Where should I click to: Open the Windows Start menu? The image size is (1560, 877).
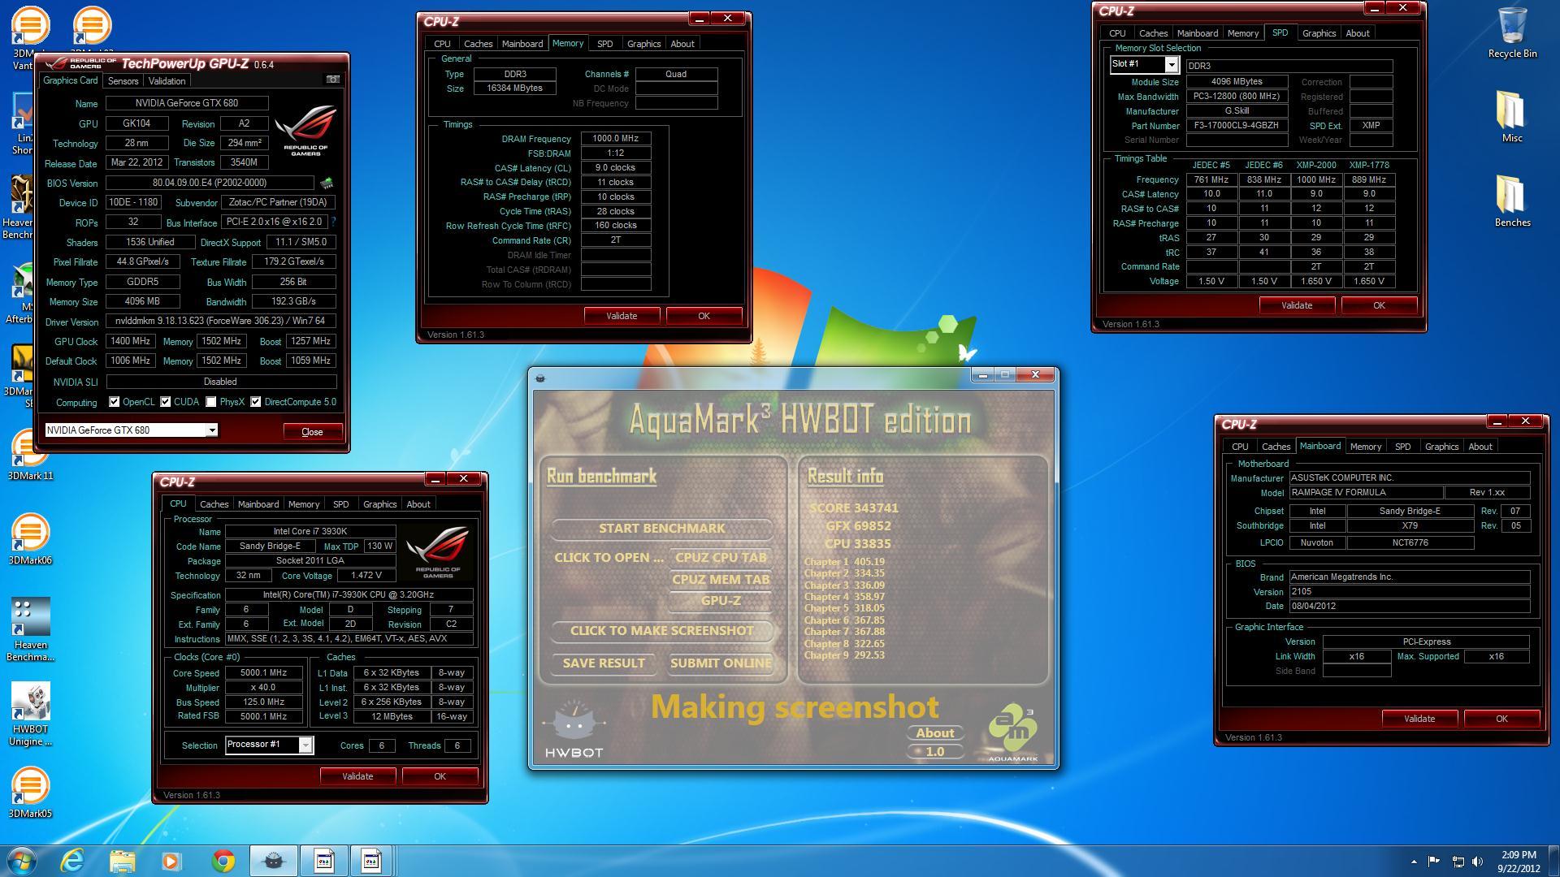click(x=21, y=861)
